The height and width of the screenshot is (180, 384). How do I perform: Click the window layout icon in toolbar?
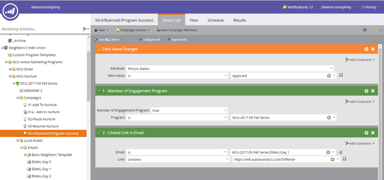pos(365,30)
